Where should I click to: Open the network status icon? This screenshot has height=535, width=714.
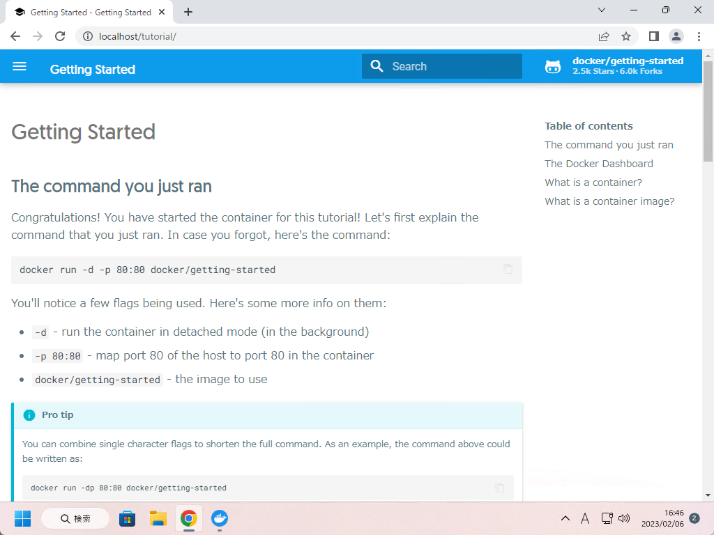click(607, 518)
